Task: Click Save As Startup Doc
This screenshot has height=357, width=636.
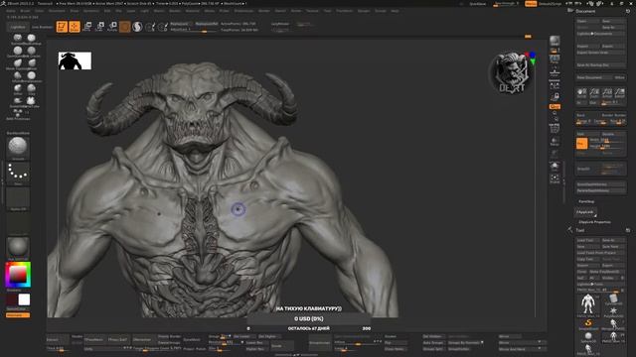Action: pyautogui.click(x=600, y=64)
